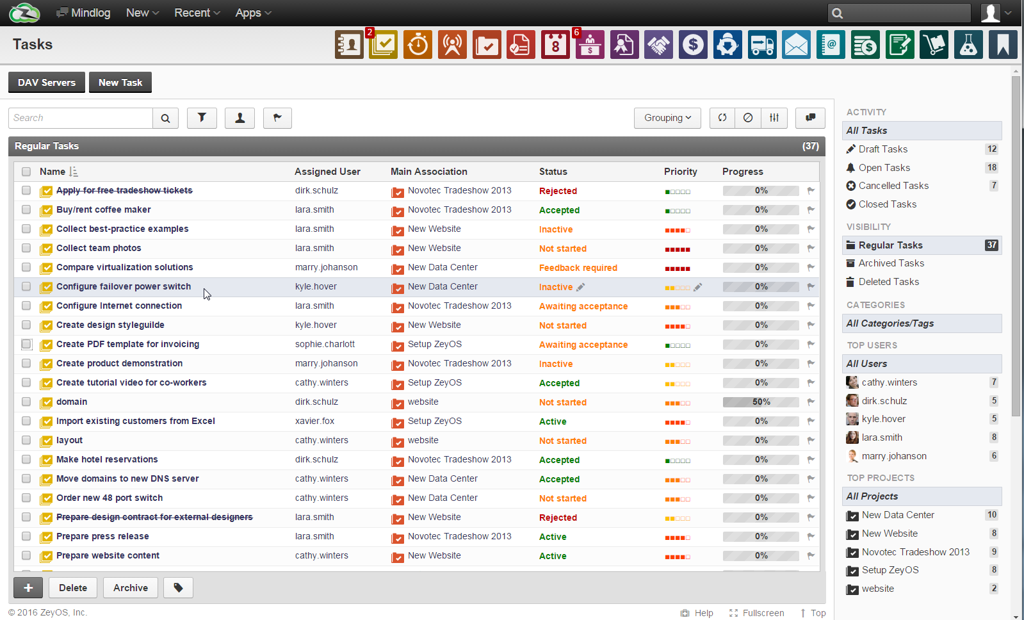Click the New Task button
The width and height of the screenshot is (1024, 620).
pos(120,83)
